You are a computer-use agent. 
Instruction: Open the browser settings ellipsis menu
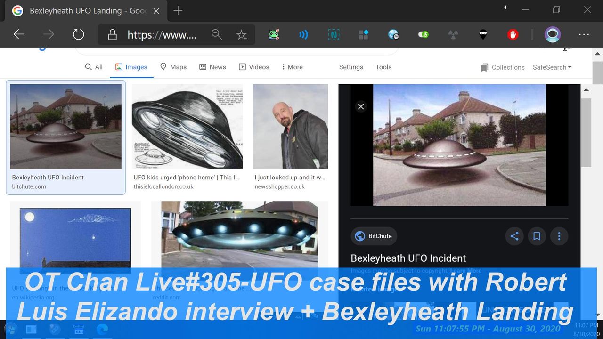pyautogui.click(x=584, y=34)
